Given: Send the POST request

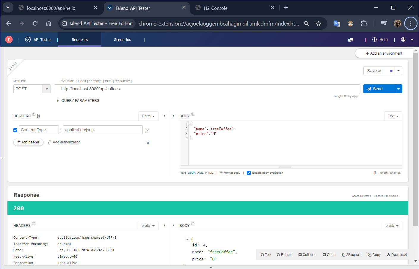Looking at the screenshot, I should 379,89.
